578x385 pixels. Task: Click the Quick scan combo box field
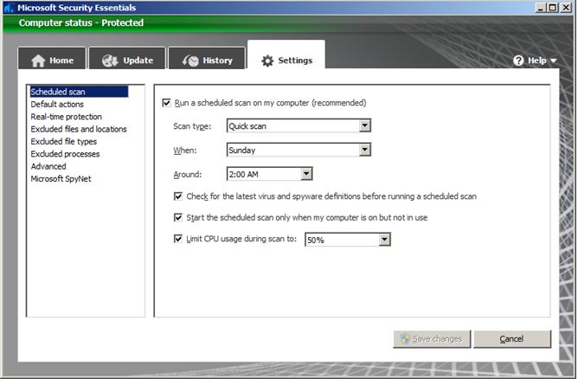(299, 126)
